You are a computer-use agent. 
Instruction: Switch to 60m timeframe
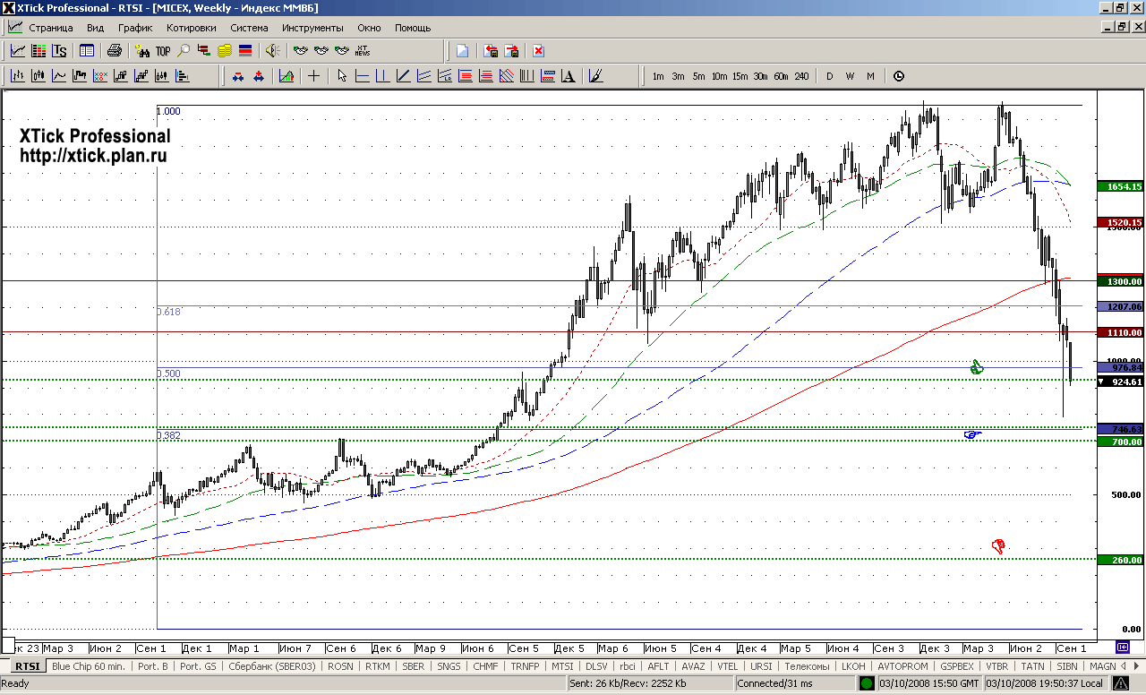(x=781, y=76)
